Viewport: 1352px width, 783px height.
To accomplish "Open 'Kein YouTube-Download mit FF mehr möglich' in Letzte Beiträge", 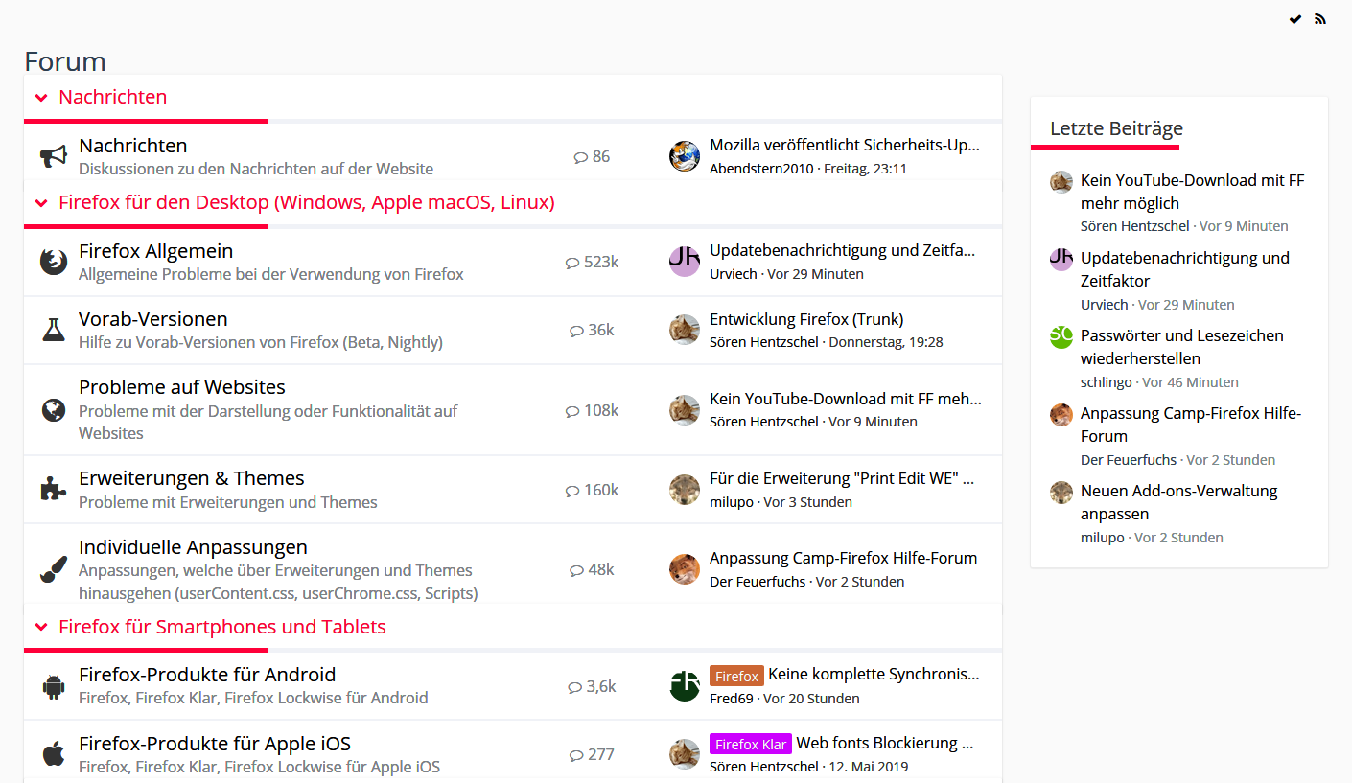I will (1193, 192).
